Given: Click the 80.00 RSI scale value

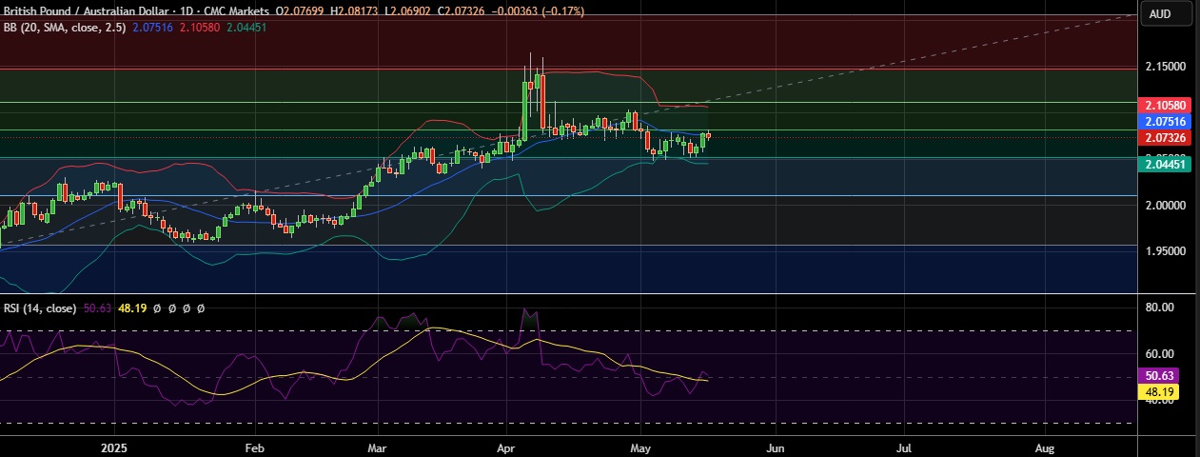Looking at the screenshot, I should 1160,308.
